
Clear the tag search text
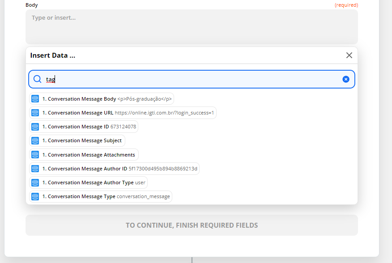(346, 79)
